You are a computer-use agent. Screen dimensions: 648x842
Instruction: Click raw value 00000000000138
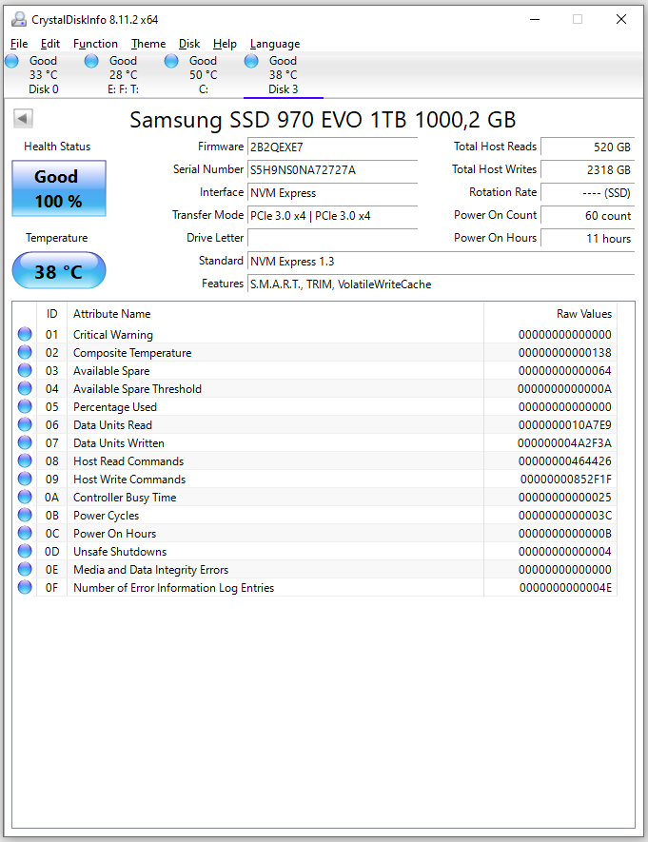[565, 353]
